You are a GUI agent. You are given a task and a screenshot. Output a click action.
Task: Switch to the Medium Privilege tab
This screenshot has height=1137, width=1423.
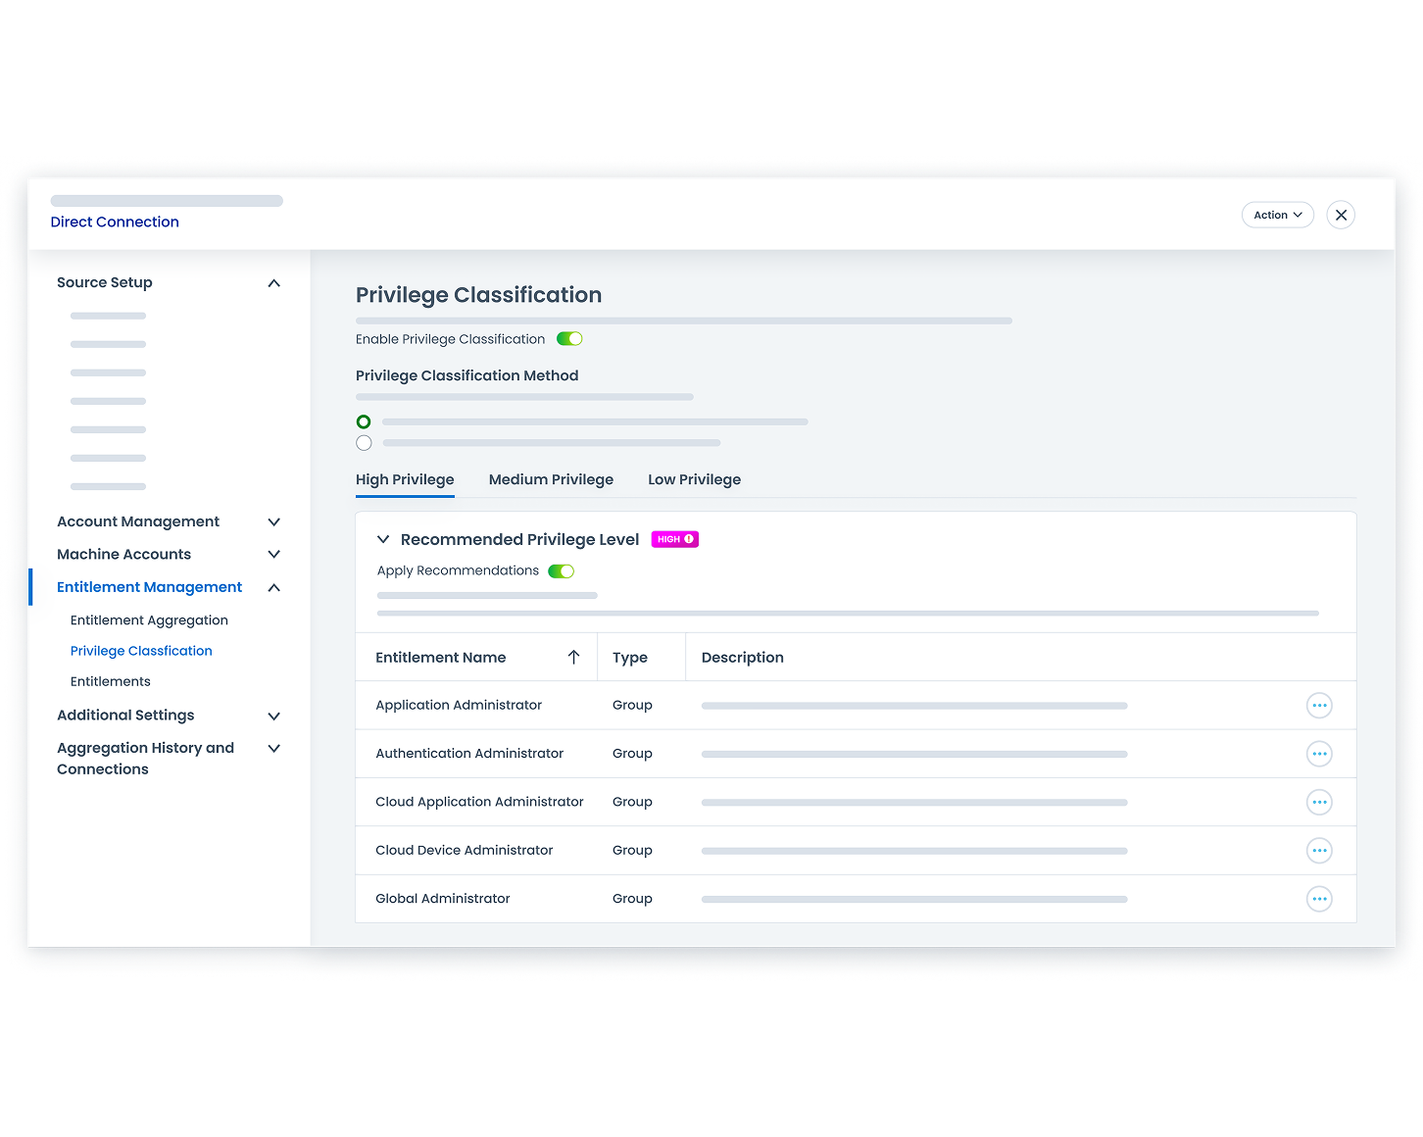point(551,479)
